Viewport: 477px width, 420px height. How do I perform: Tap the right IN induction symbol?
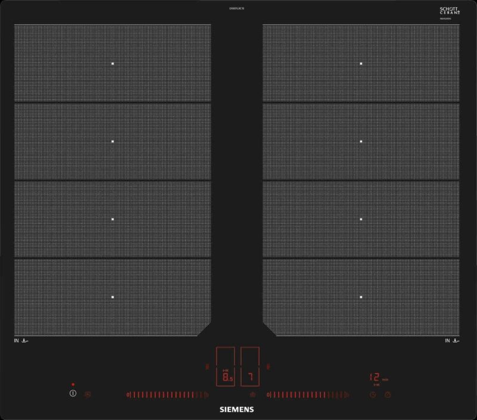click(x=452, y=341)
